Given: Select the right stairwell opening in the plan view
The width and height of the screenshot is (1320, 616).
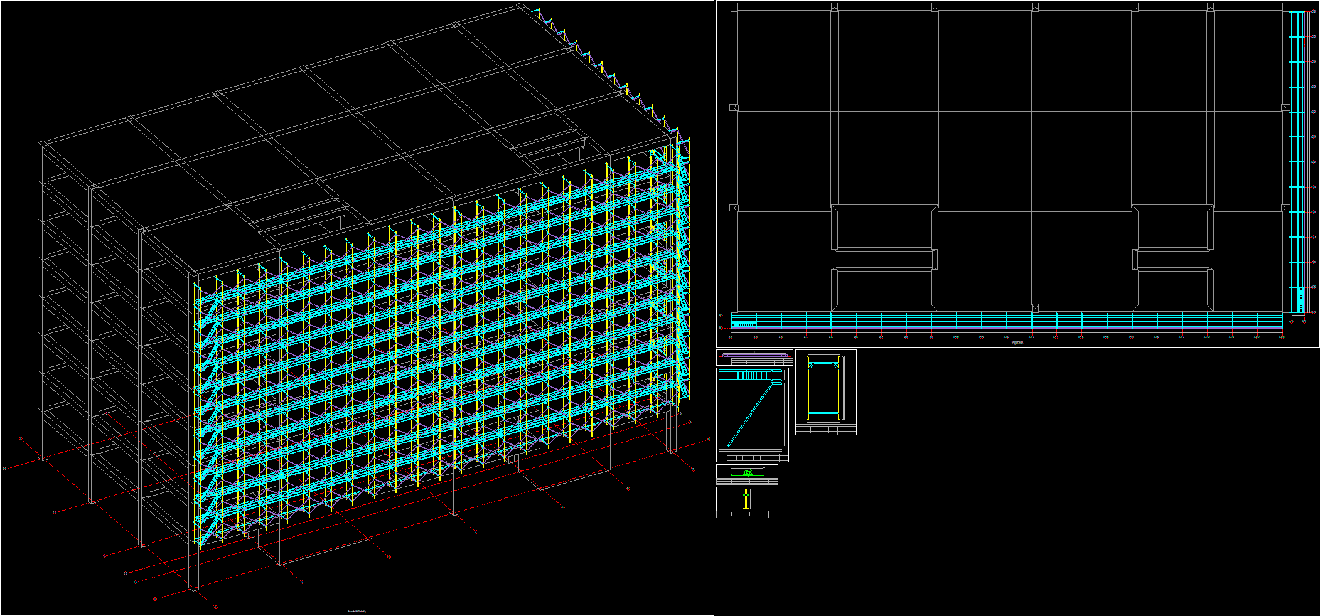Looking at the screenshot, I should 1172,258.
